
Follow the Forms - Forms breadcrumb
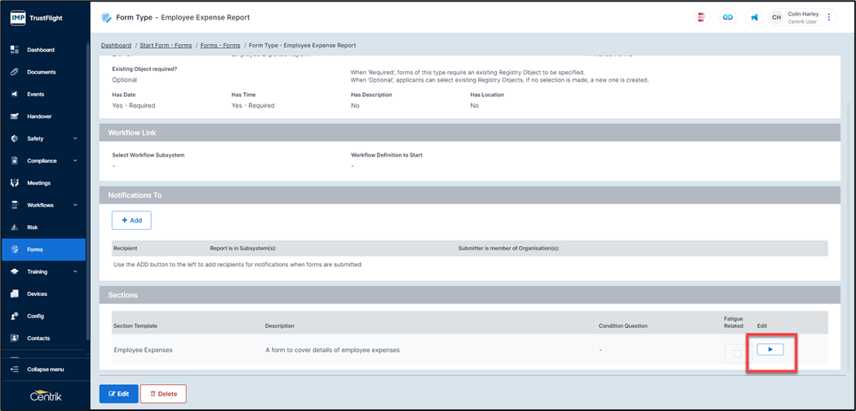click(x=220, y=46)
